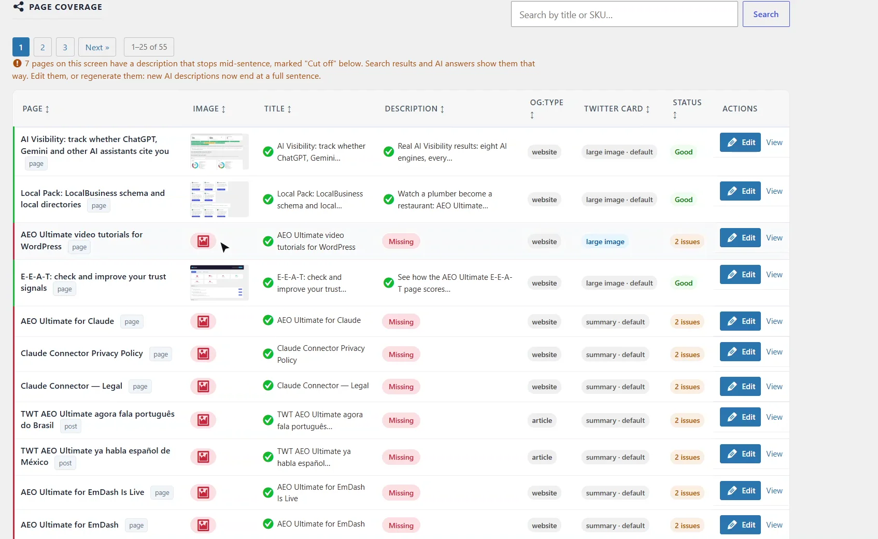
Task: Edit the AI Visibility page row
Action: 740,143
